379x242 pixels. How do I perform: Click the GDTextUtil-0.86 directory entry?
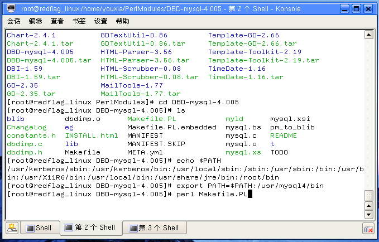coord(133,35)
